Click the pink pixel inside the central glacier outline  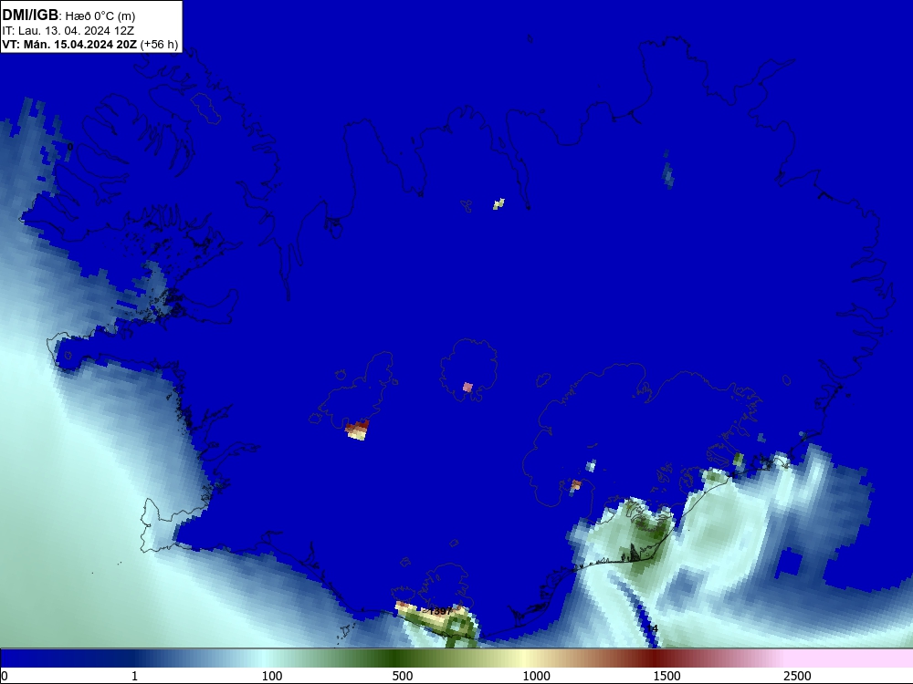point(467,387)
